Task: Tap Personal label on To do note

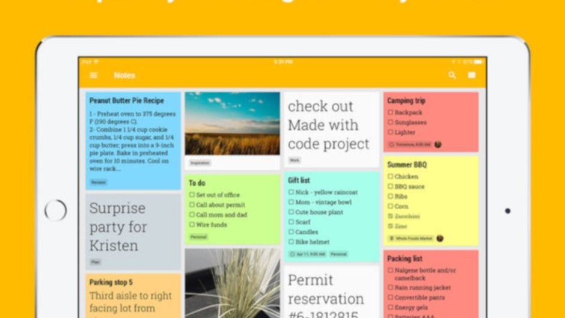Action: tap(198, 237)
